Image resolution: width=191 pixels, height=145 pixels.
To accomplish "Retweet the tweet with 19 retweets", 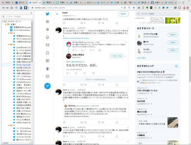I will [x=82, y=85].
